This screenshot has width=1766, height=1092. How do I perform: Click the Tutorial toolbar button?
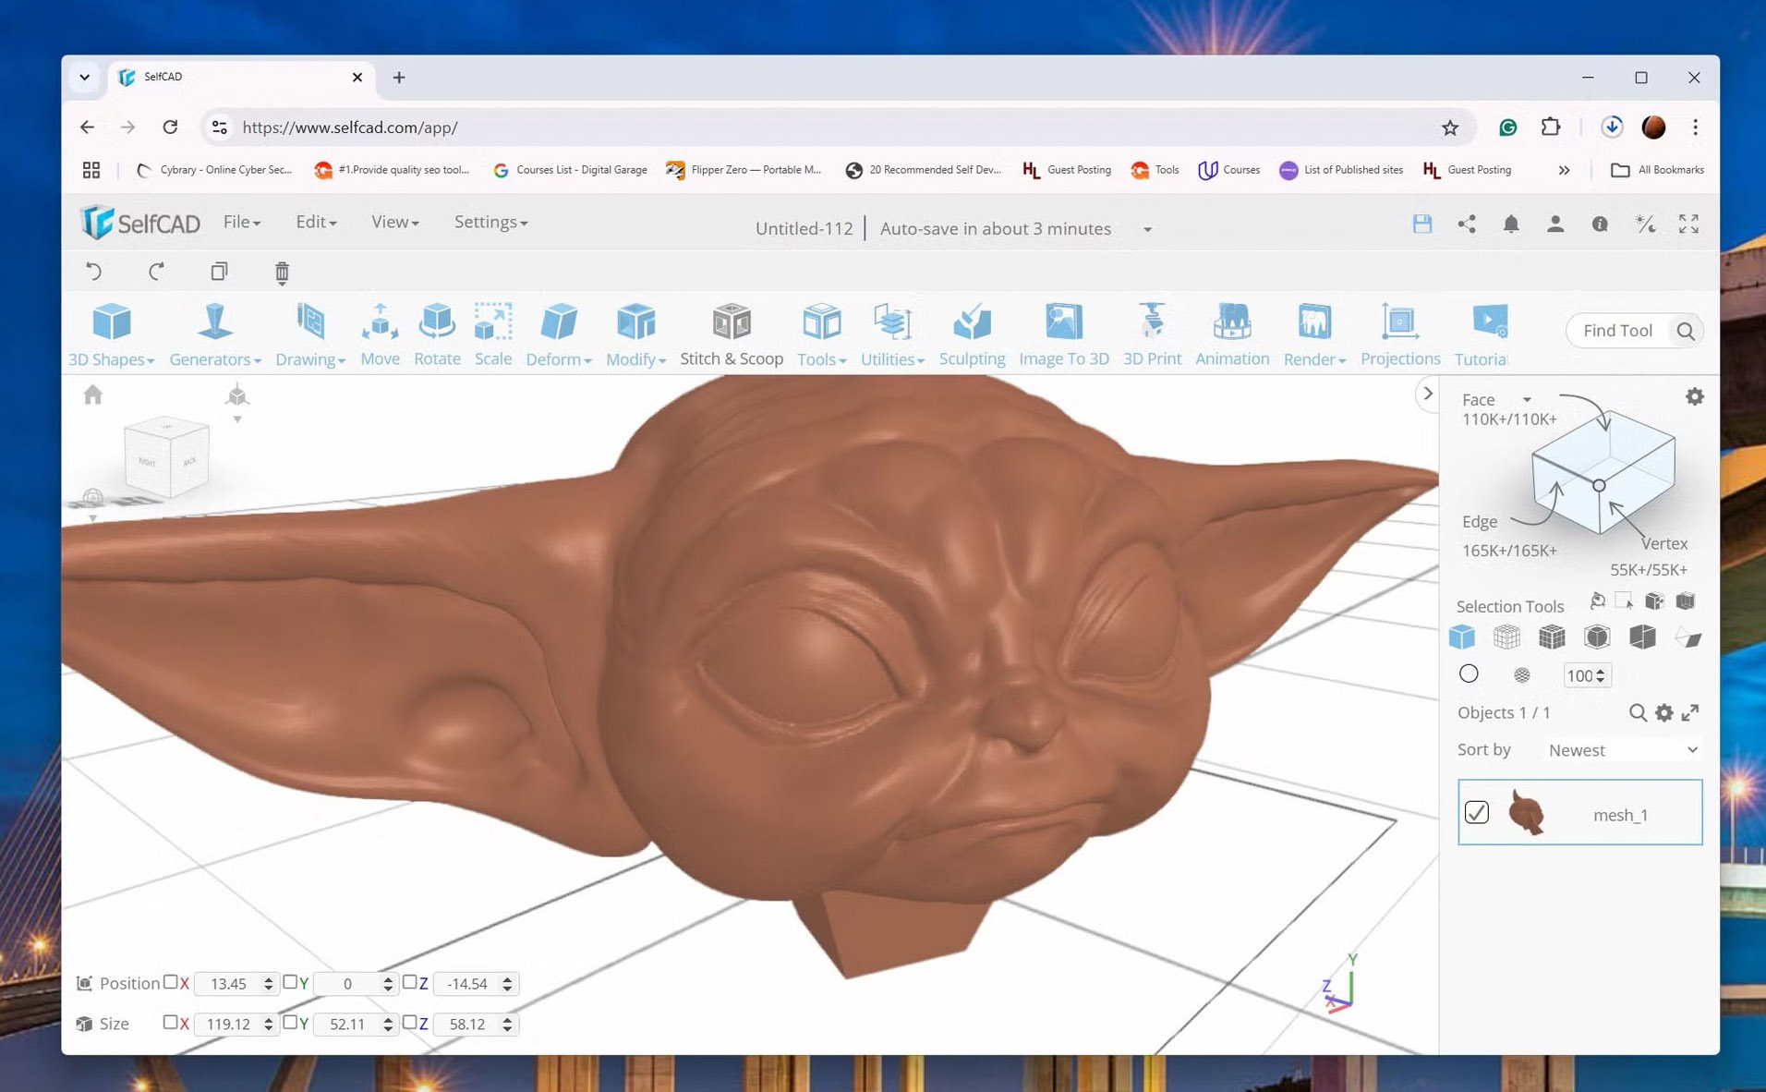click(1482, 334)
